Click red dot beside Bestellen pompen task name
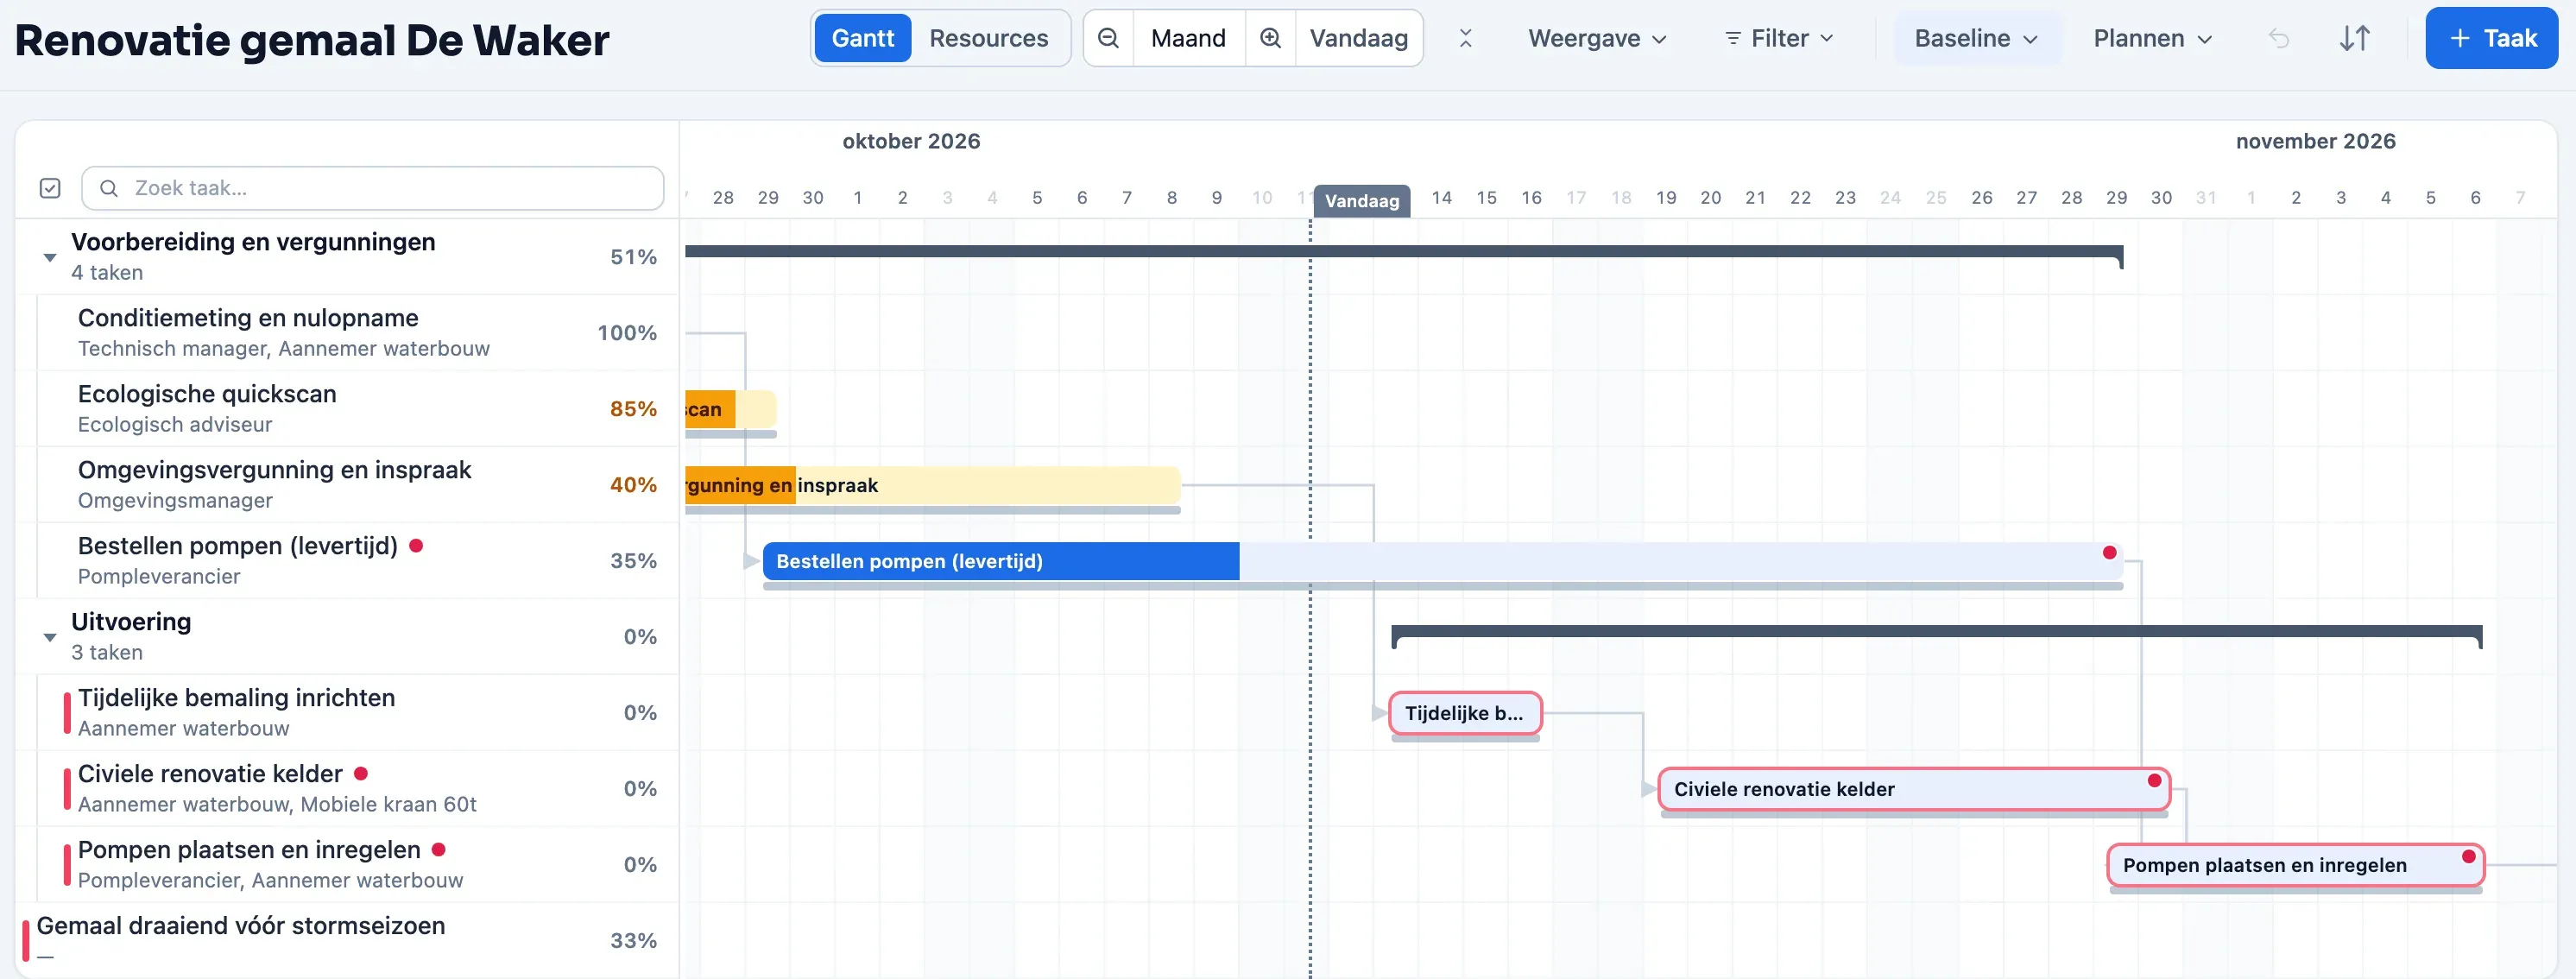 [x=416, y=545]
